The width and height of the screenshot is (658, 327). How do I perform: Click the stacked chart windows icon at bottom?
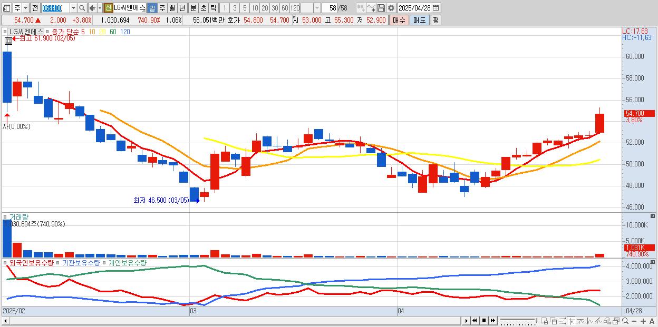click(x=616, y=321)
